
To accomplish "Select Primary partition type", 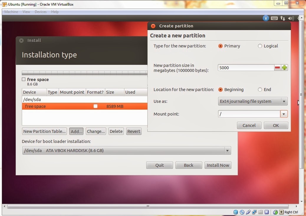I will (x=220, y=46).
